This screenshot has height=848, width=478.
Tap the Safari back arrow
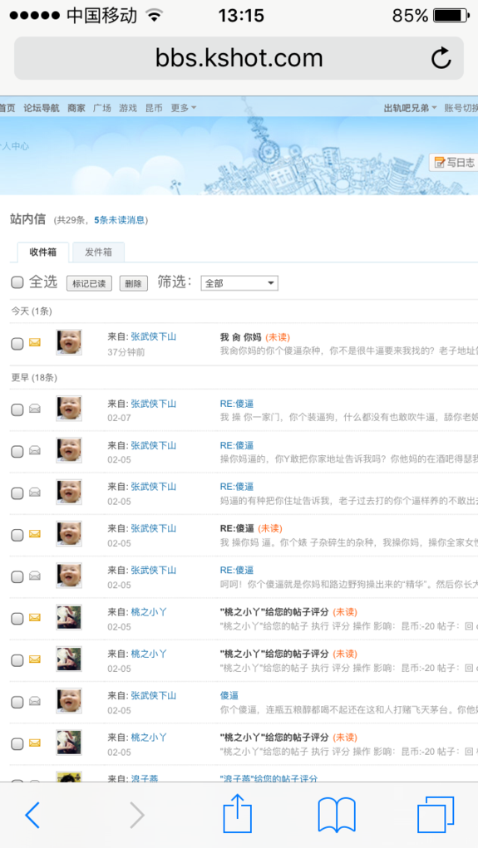[x=32, y=815]
